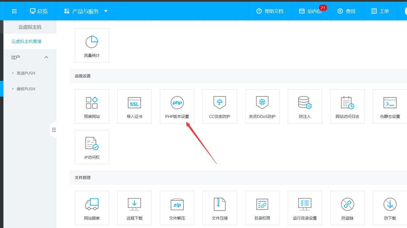Select 云虚拟主机管理 sidebar item
The width and height of the screenshot is (407, 228).
coord(26,41)
